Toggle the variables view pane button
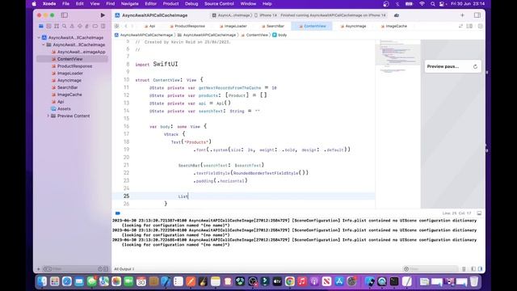Image resolution: width=517 pixels, height=291 pixels. [x=473, y=269]
